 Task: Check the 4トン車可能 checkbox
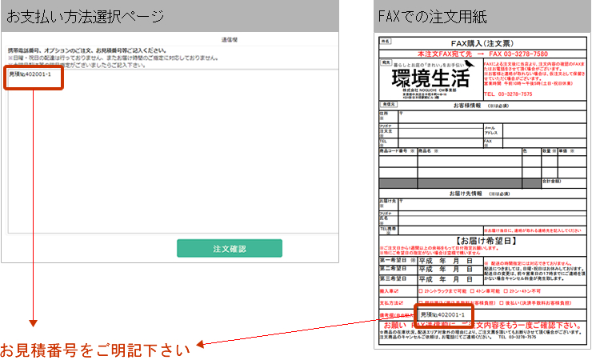[473, 291]
